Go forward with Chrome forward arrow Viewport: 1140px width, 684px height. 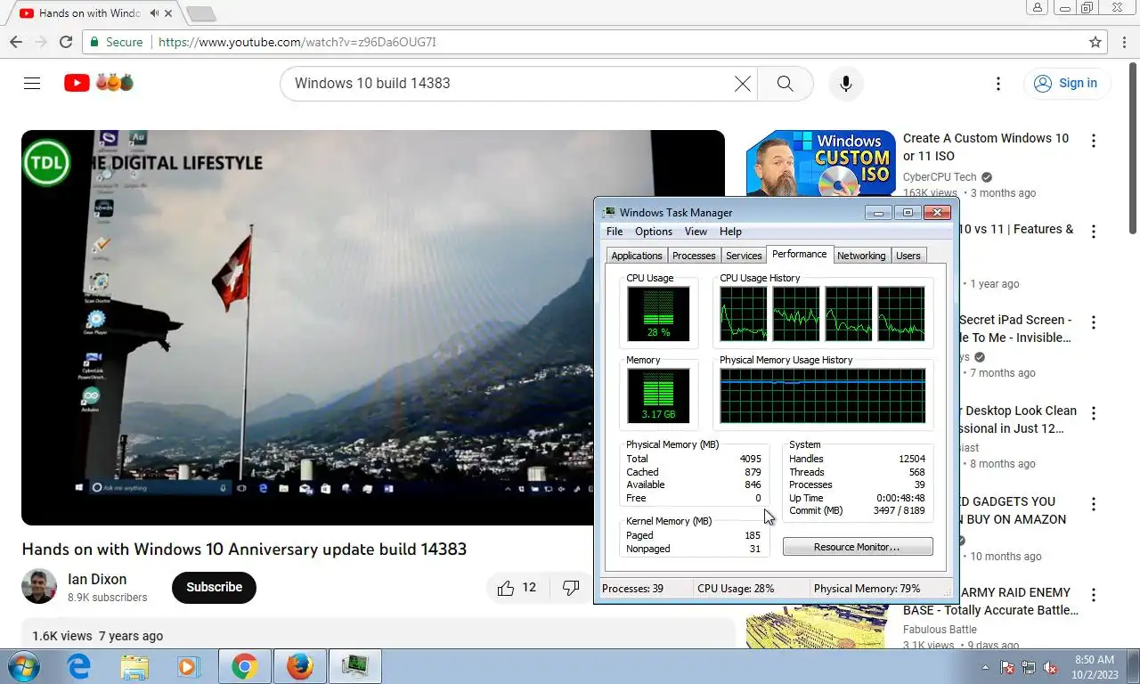click(x=41, y=42)
